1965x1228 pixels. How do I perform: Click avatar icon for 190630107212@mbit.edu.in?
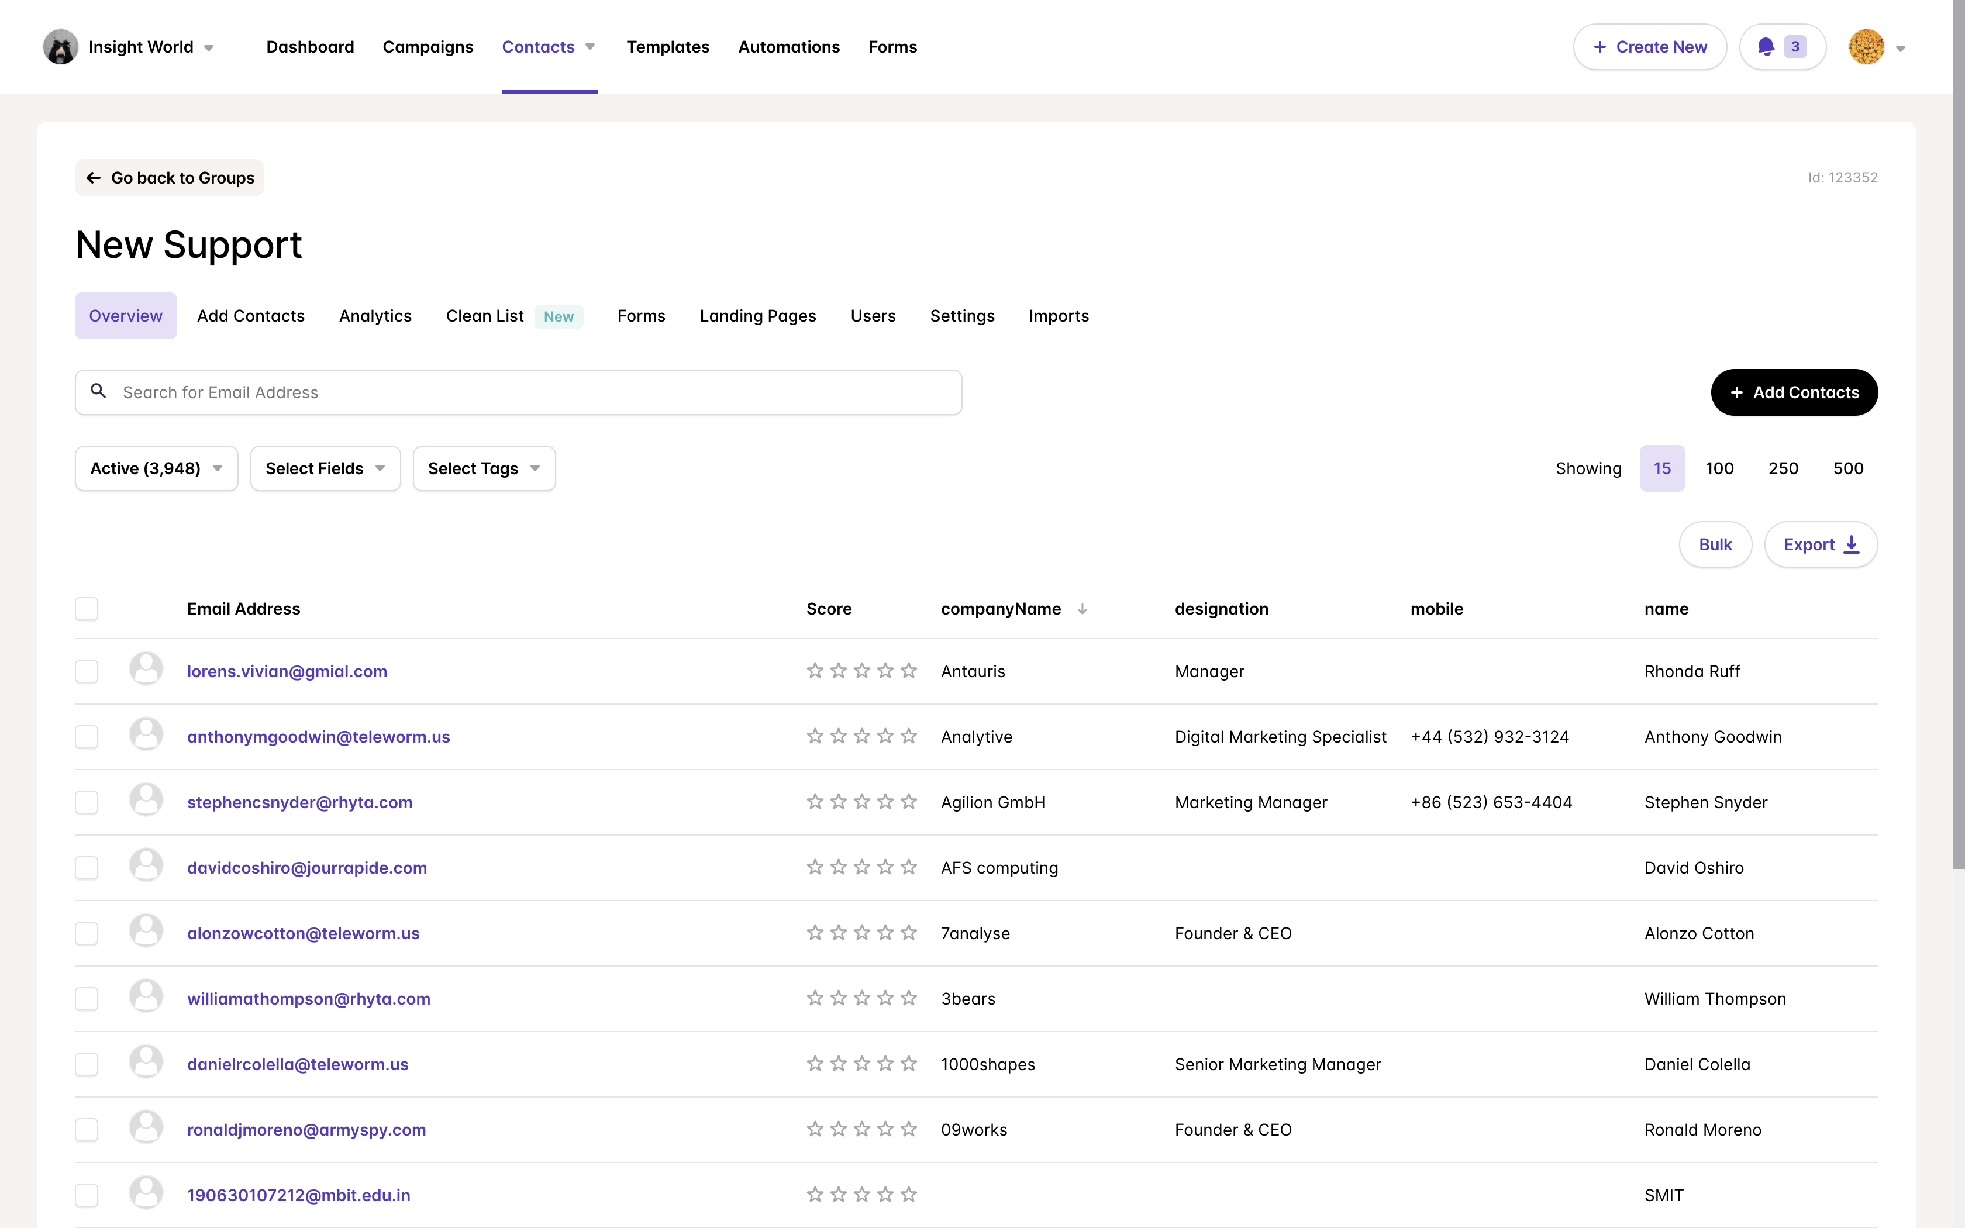click(x=146, y=1193)
